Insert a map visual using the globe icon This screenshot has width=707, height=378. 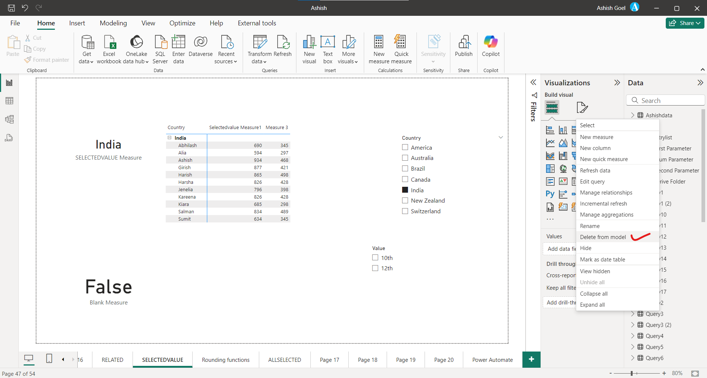pyautogui.click(x=563, y=168)
